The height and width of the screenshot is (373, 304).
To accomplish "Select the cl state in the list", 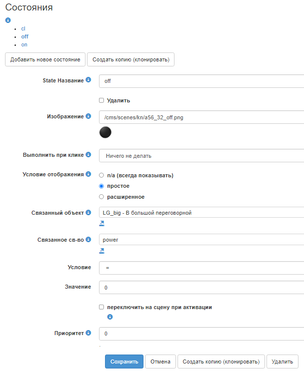I will (23, 28).
